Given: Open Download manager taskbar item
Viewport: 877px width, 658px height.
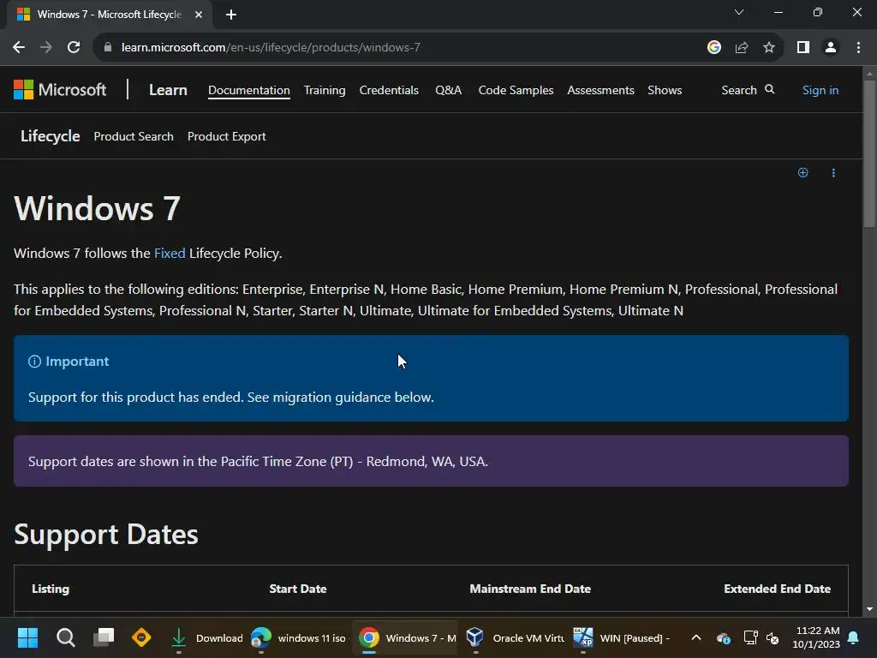Looking at the screenshot, I should click(206, 637).
